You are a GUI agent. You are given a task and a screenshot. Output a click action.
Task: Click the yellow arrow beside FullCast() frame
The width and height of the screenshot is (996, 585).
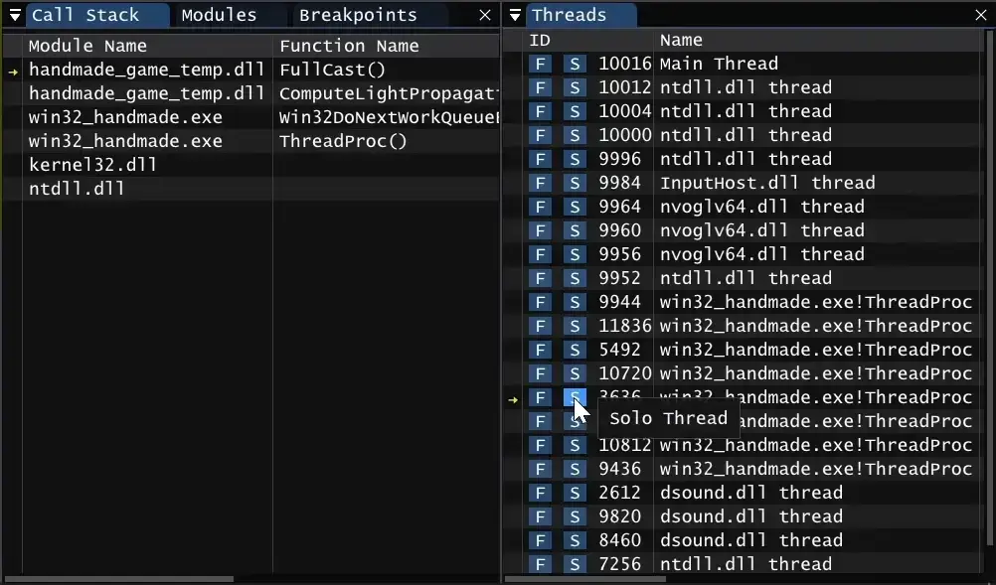click(11, 70)
